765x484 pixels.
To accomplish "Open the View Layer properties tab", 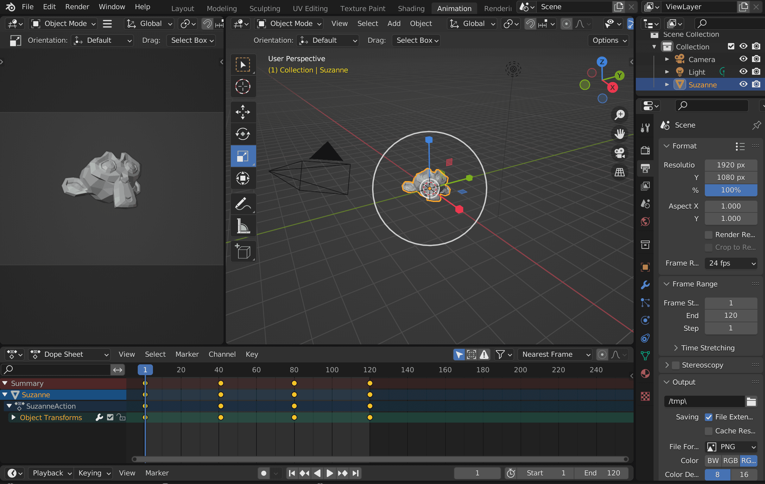I will (645, 186).
